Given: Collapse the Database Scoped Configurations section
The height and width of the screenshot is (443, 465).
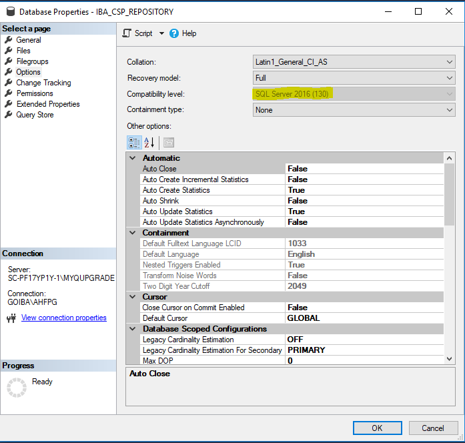Looking at the screenshot, I should pos(133,329).
